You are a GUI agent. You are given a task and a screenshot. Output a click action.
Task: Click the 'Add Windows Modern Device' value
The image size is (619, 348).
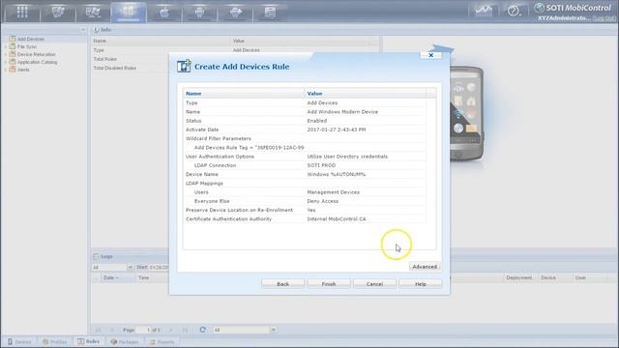pos(342,112)
